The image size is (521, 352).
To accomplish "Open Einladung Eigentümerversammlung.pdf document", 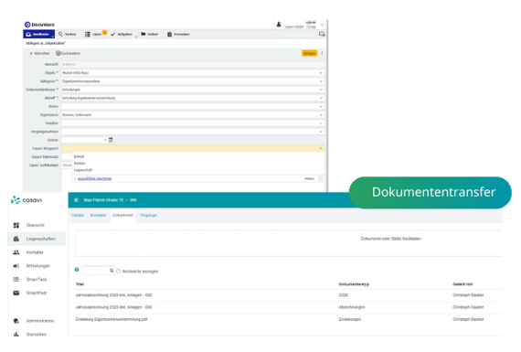I will (x=112, y=319).
